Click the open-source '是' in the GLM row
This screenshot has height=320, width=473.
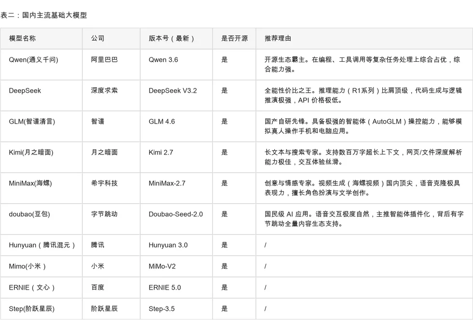pos(224,121)
